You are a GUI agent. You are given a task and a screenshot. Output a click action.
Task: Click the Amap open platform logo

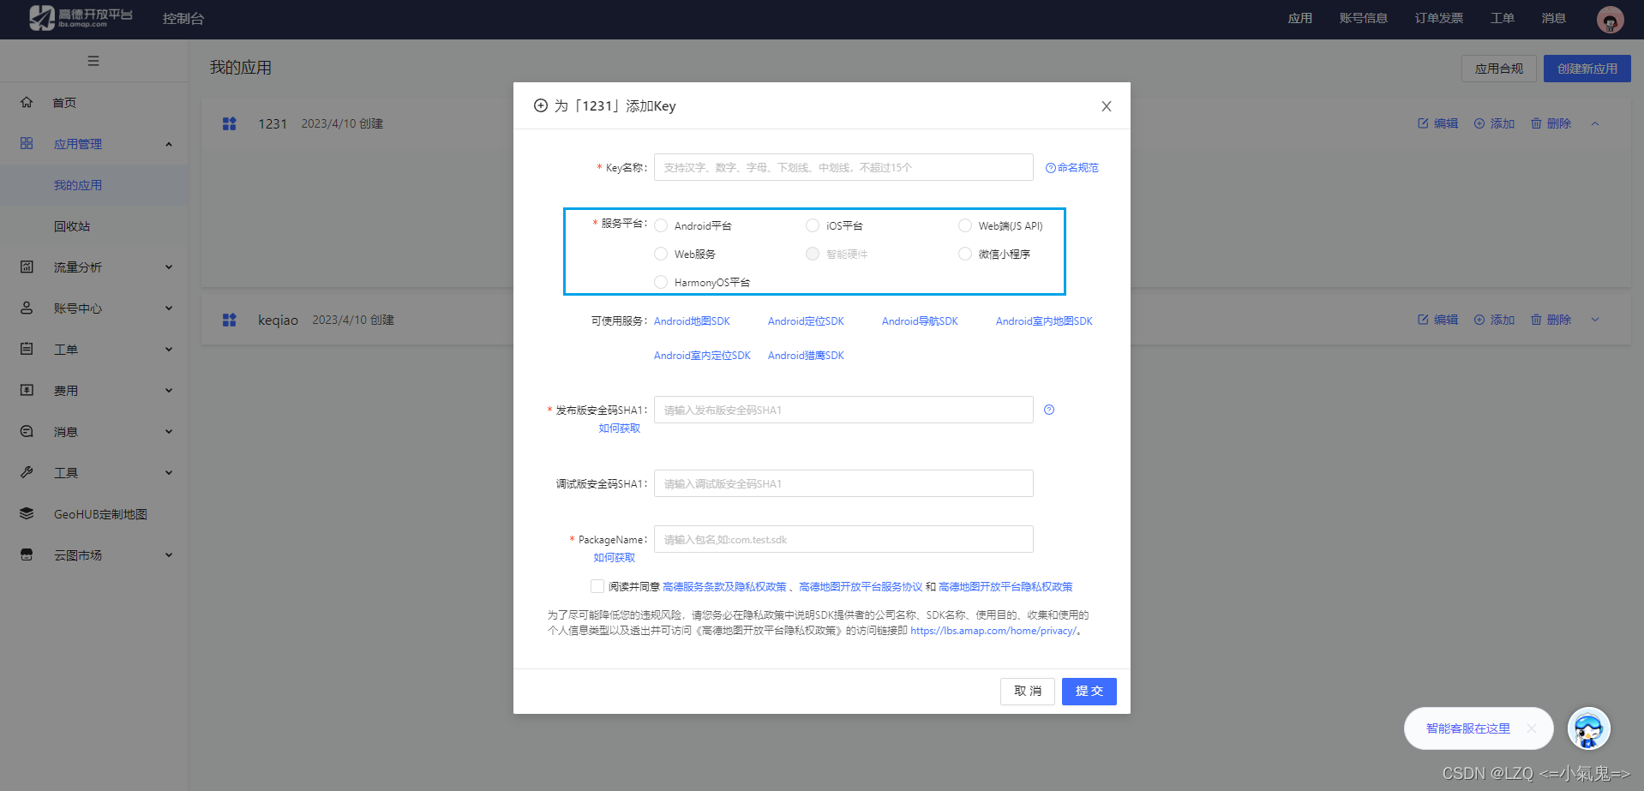pos(81,18)
